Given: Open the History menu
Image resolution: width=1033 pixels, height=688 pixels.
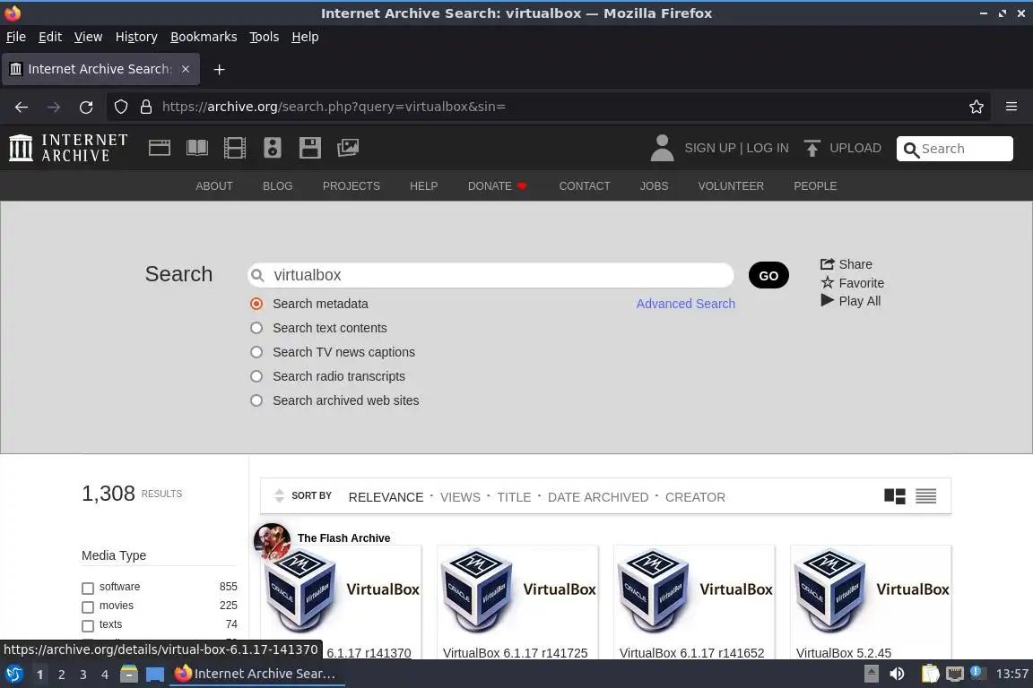Looking at the screenshot, I should pos(136,37).
